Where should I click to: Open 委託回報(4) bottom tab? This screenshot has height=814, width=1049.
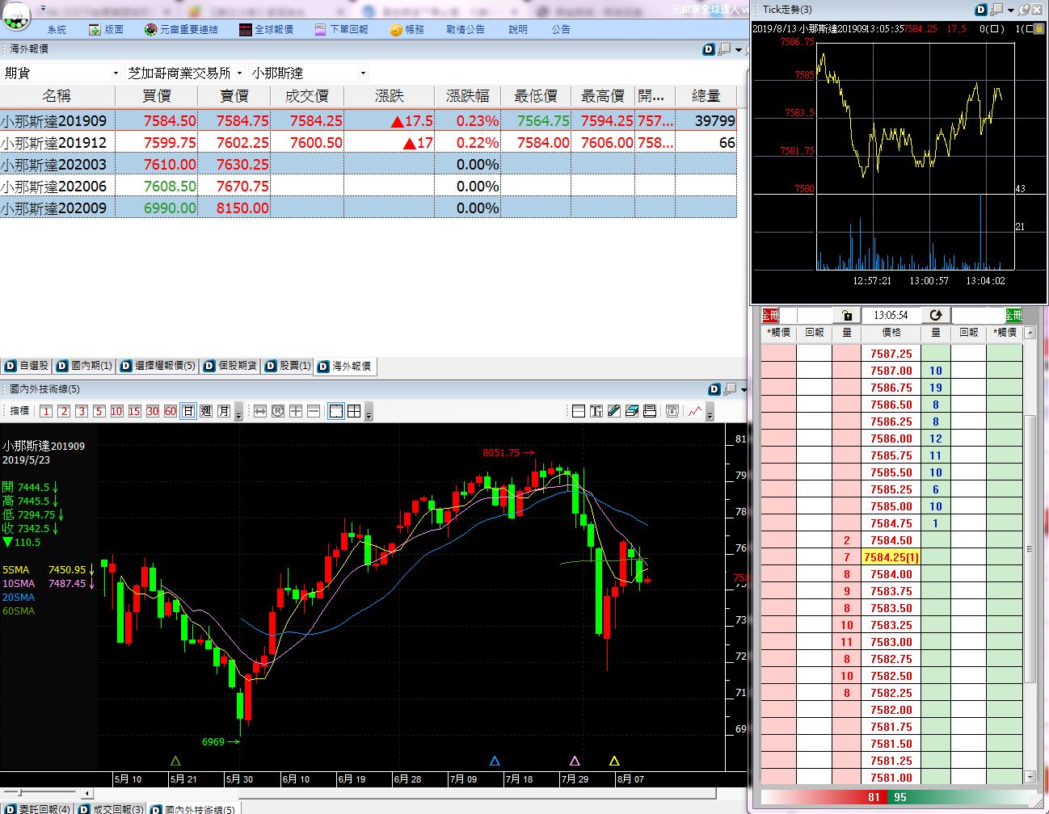[x=37, y=808]
